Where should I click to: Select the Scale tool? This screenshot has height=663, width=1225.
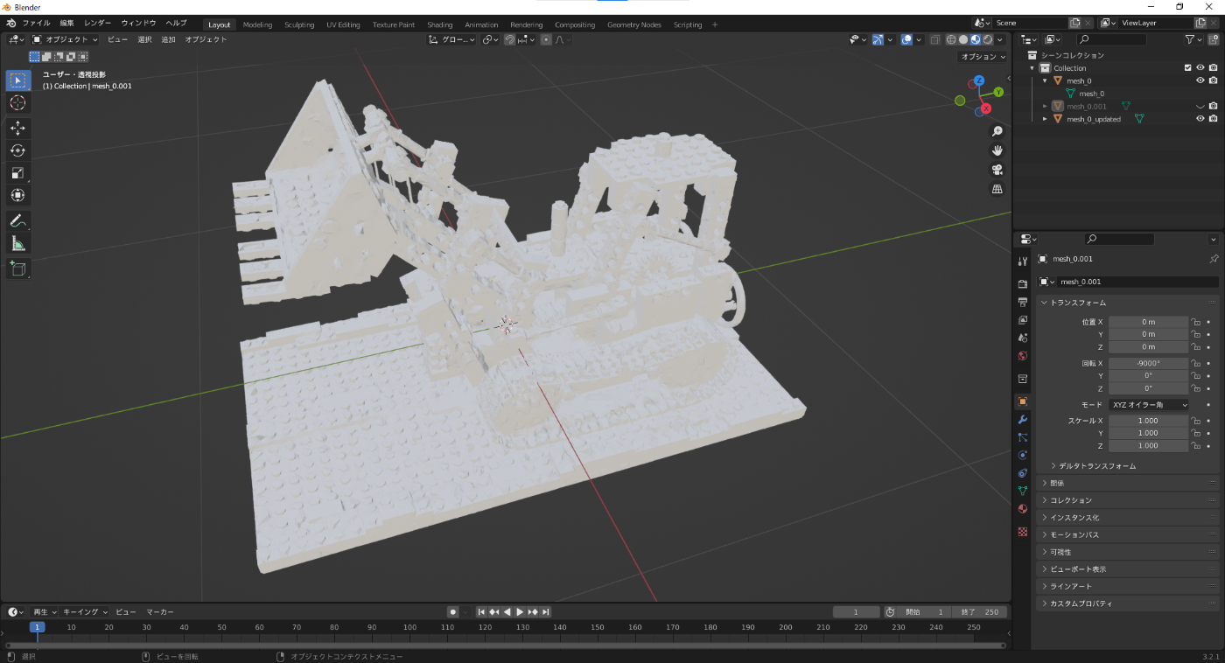click(17, 173)
